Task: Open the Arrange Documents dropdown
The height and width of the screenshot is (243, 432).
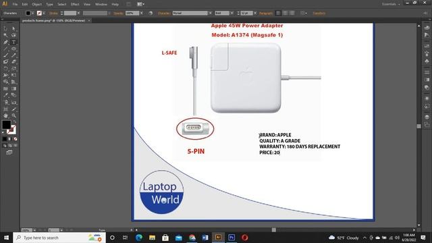Action: click(140, 4)
